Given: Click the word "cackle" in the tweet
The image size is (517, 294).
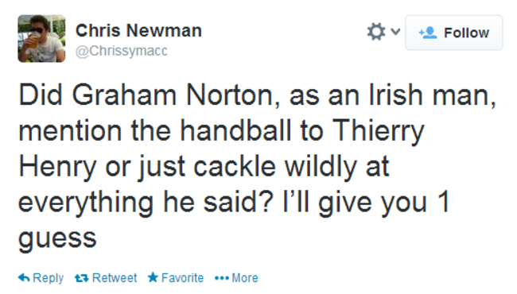Looking at the screenshot, I should [x=235, y=166].
